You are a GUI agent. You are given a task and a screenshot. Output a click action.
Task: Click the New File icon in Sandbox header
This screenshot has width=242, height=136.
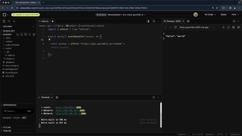click(22, 34)
